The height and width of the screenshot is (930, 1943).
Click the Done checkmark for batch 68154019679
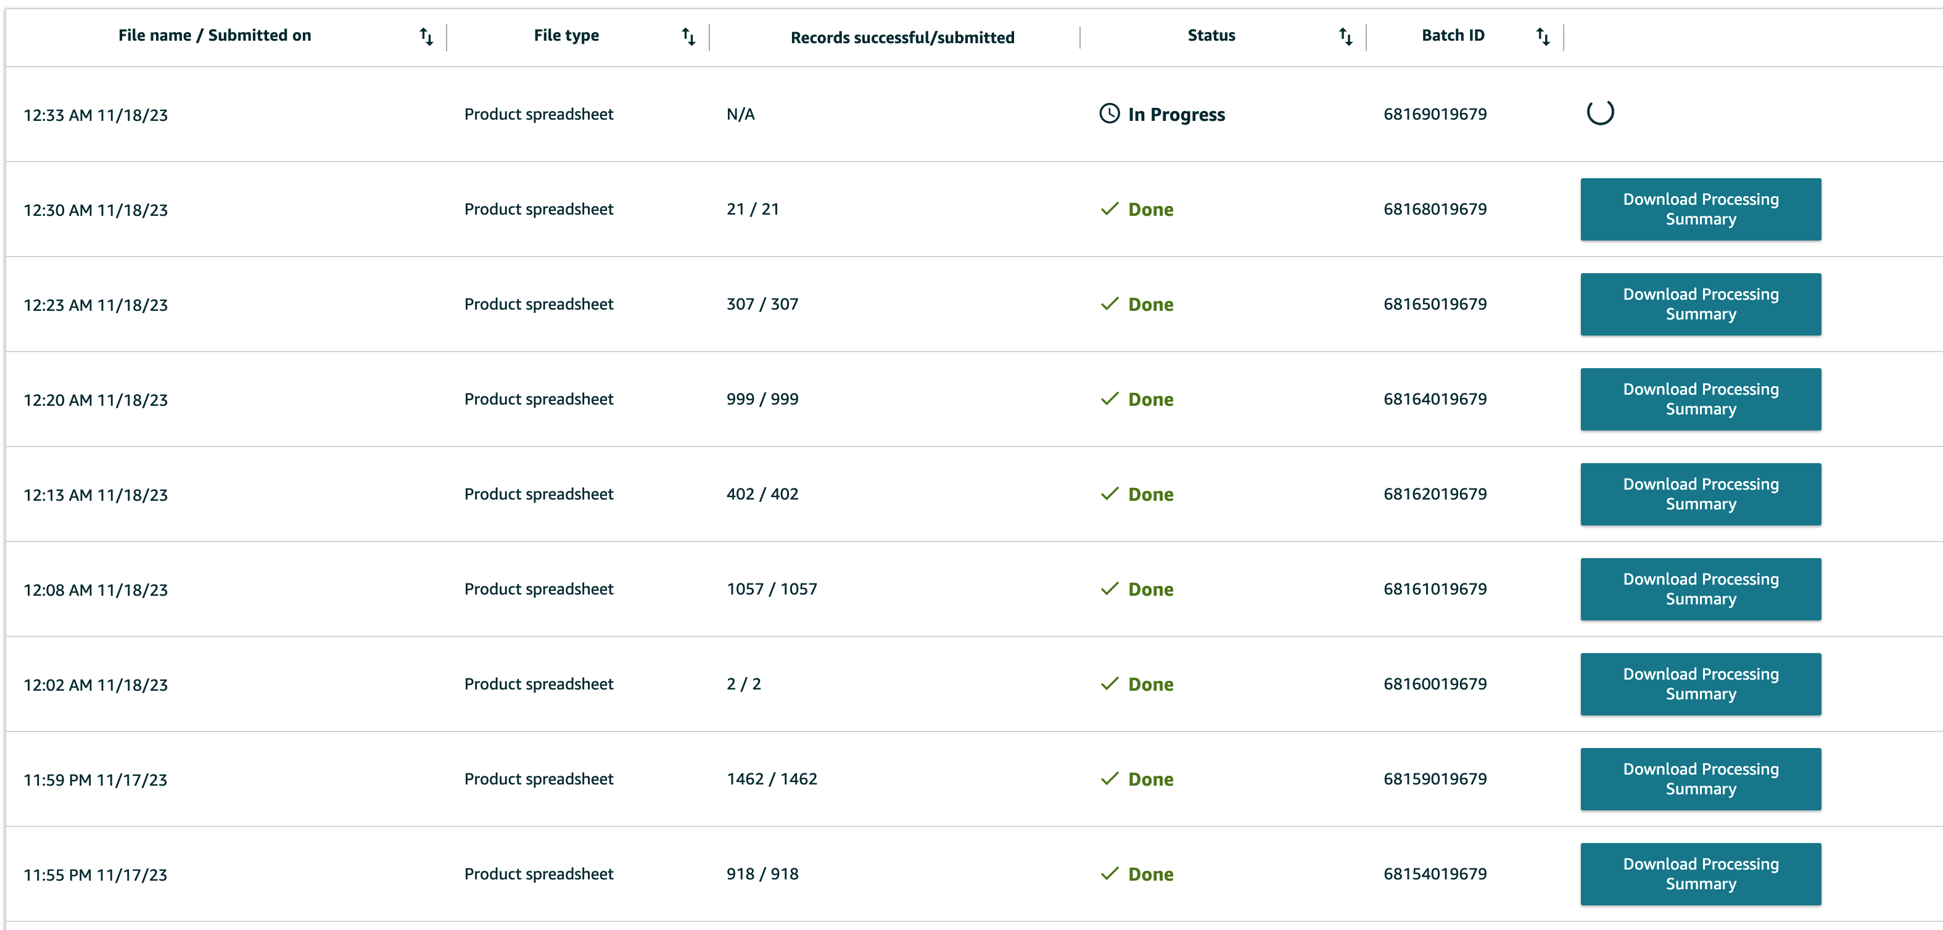coord(1110,874)
